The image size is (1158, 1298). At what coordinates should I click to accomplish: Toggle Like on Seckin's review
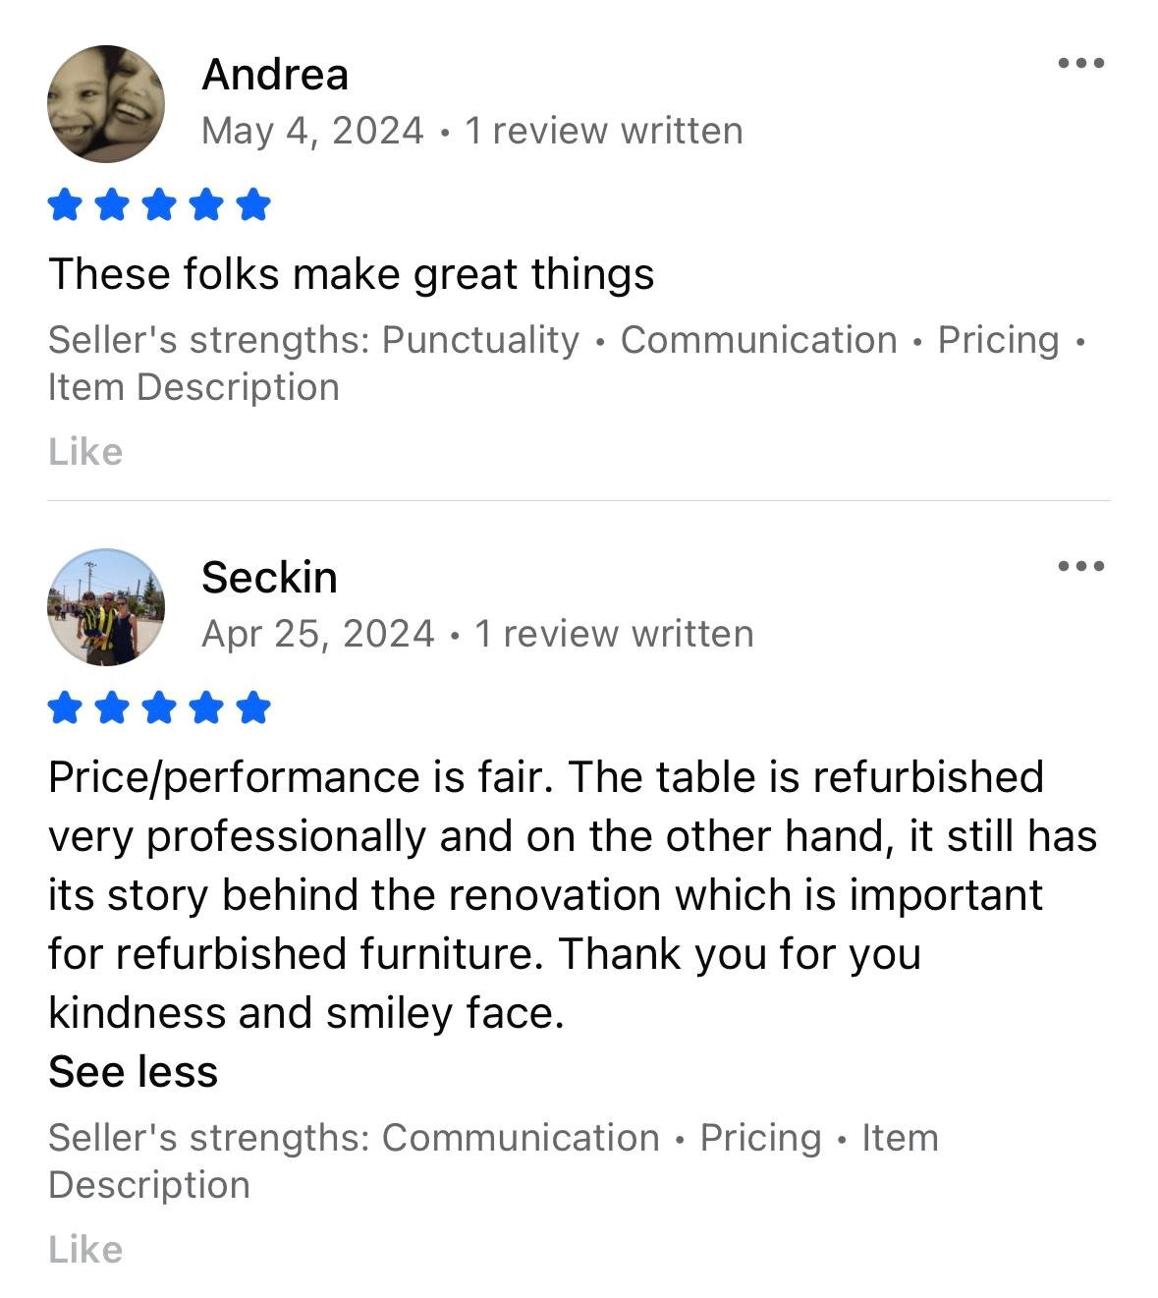(84, 1250)
